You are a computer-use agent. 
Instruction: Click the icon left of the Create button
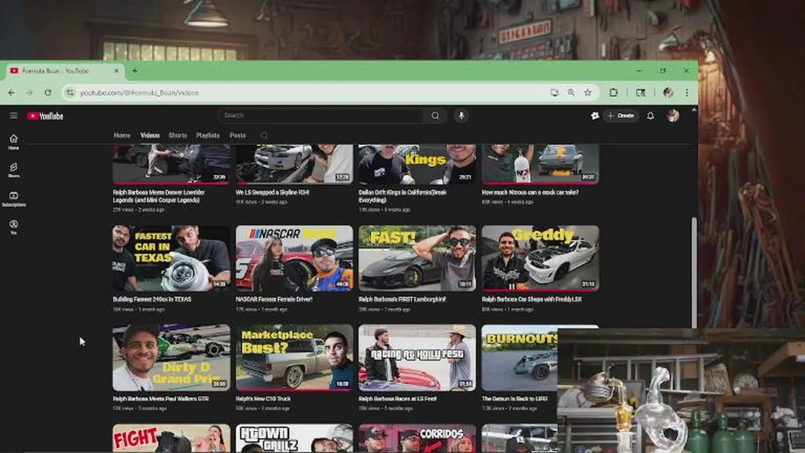point(594,116)
